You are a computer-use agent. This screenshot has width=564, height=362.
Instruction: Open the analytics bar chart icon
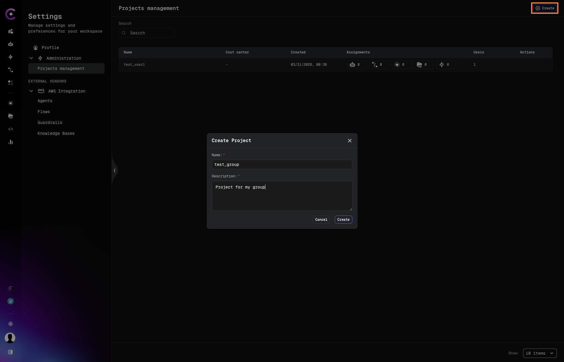coord(11,142)
